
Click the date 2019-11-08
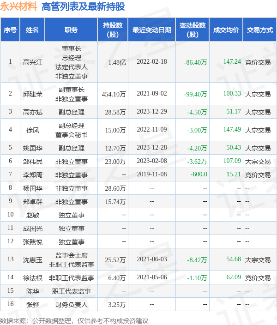[x=152, y=175]
